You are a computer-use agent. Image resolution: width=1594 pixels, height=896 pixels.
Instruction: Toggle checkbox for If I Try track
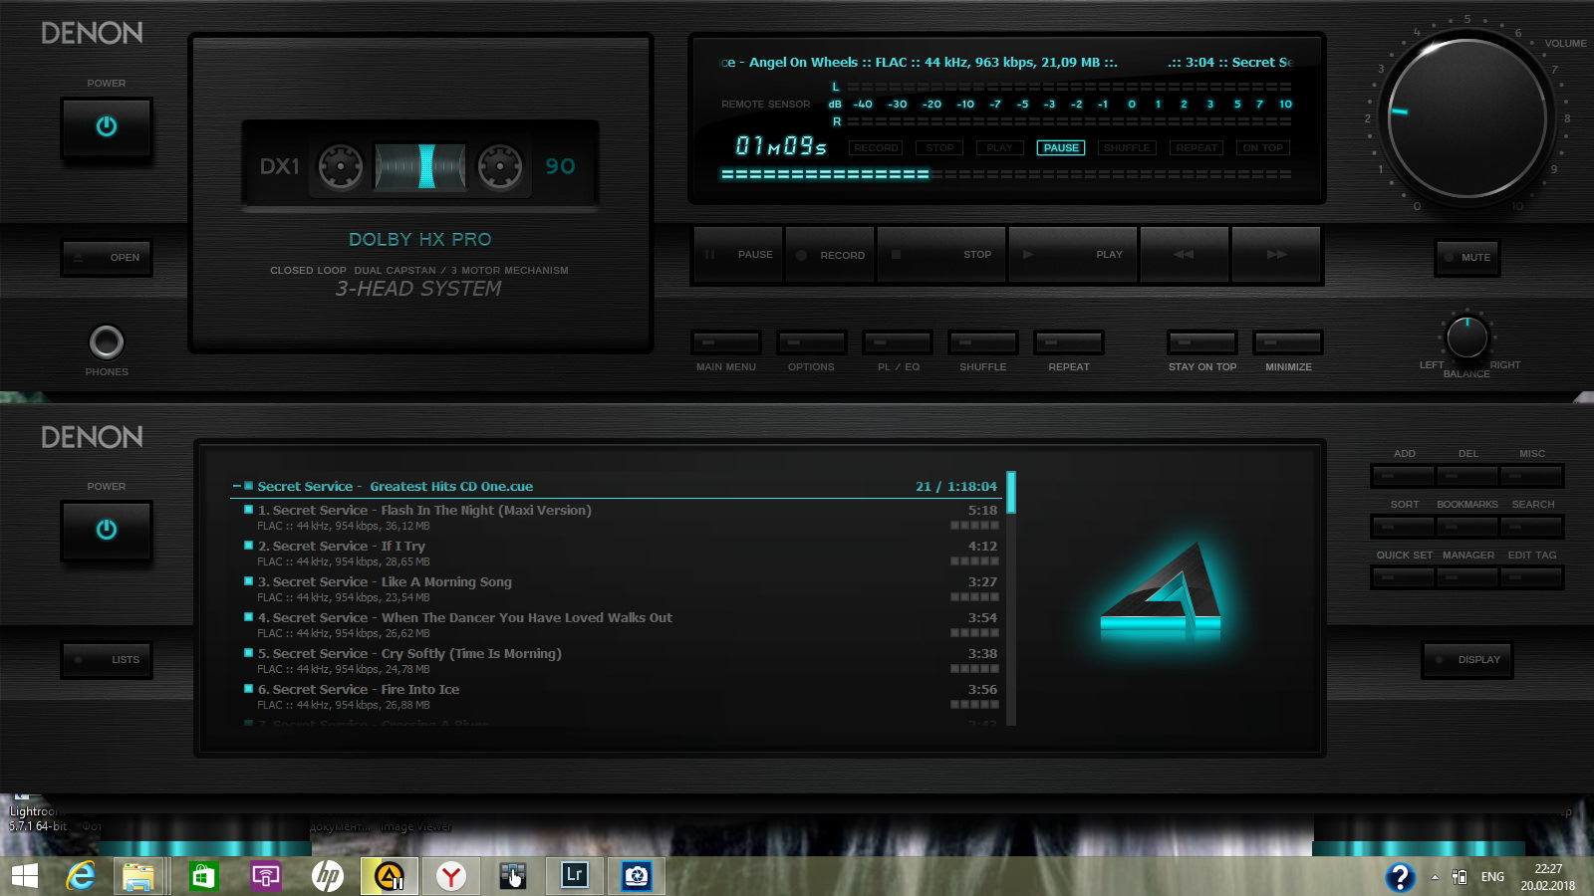click(x=248, y=545)
